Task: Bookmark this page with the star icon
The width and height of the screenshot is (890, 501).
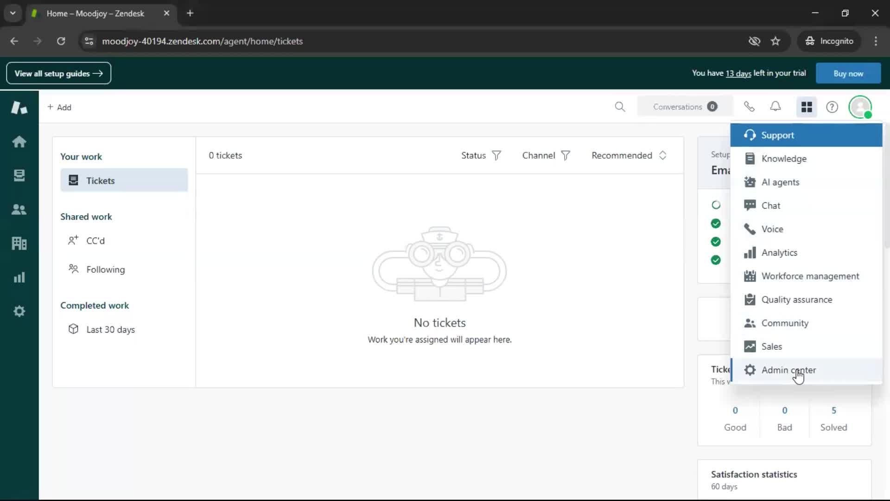Action: 776,41
